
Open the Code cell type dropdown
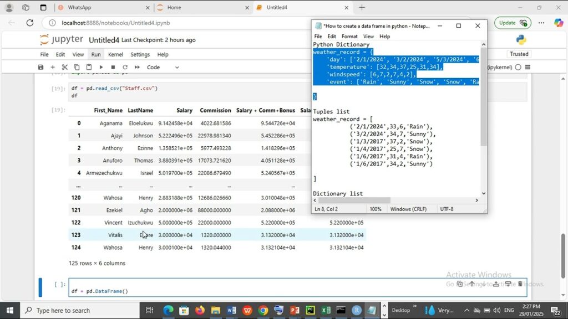click(161, 67)
